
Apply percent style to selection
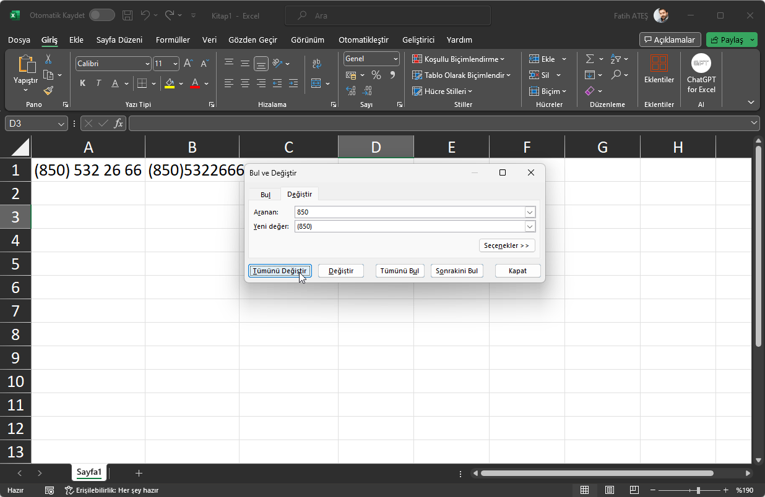point(376,75)
